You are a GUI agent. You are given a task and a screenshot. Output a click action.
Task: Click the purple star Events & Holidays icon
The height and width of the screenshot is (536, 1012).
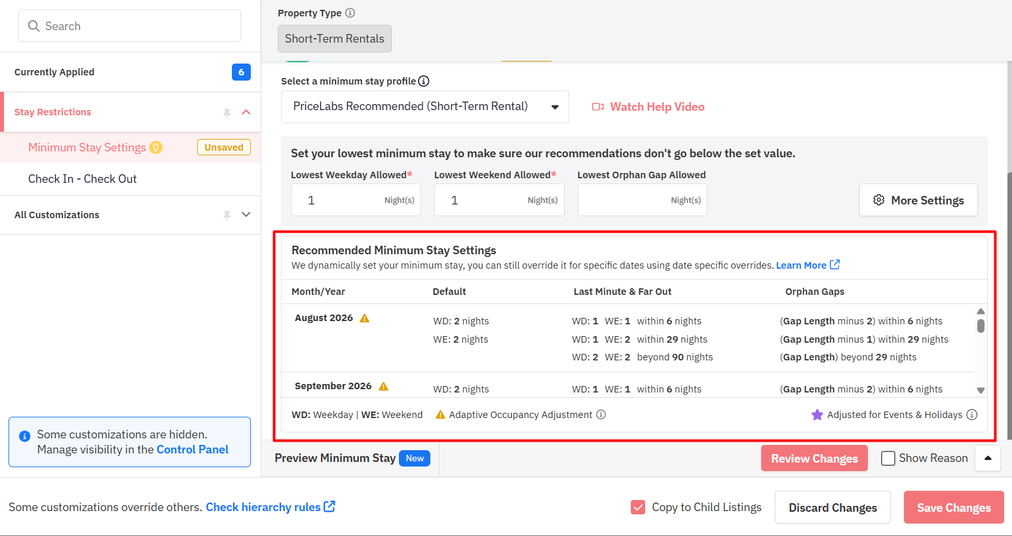coord(817,415)
